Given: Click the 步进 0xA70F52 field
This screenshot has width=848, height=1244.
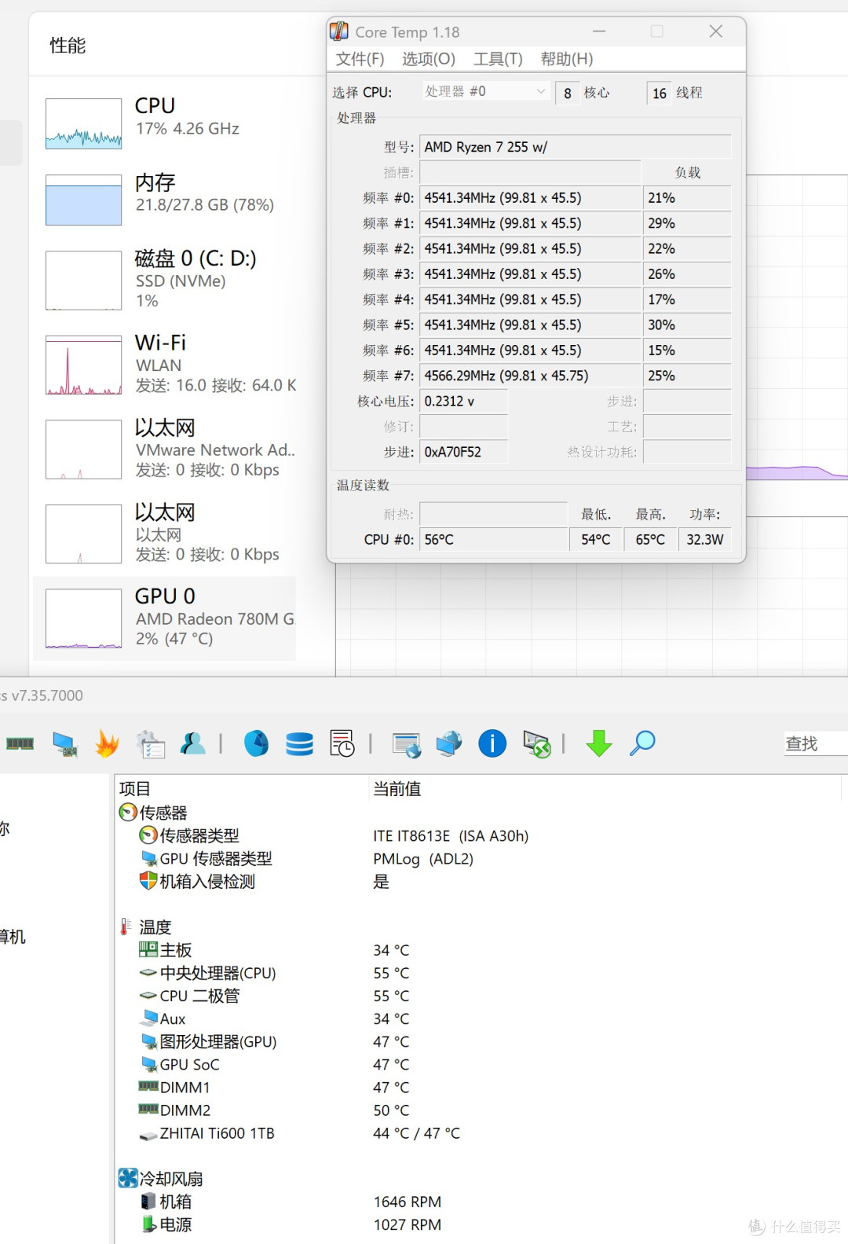Looking at the screenshot, I should click(x=463, y=452).
